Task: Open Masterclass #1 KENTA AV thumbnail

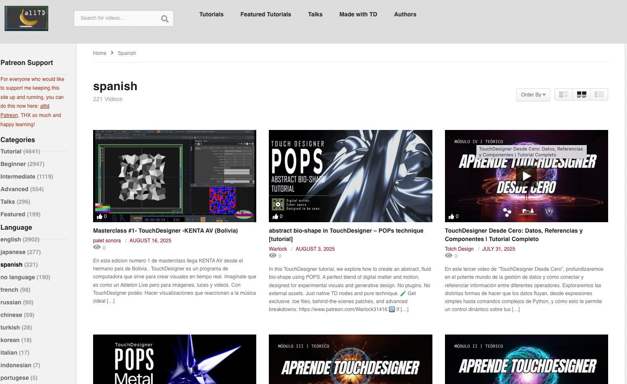Action: [174, 176]
